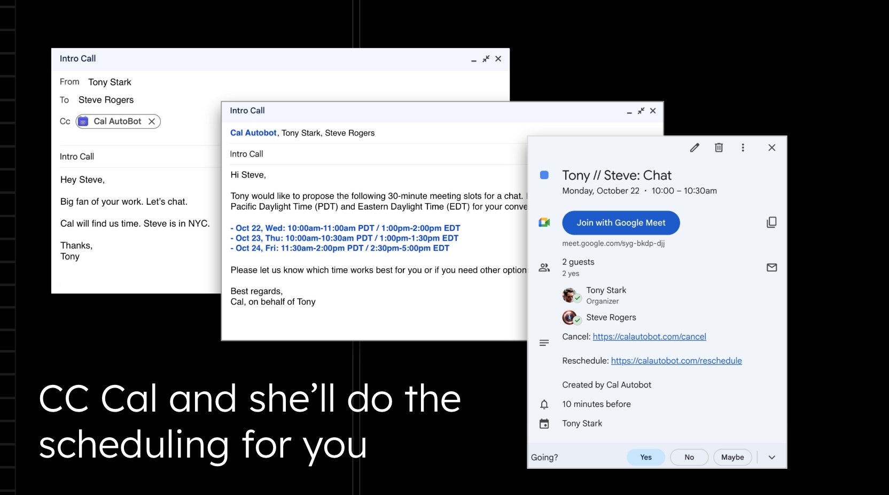
Task: Expand the Cal Autobot reply window to full screen
Action: tap(641, 111)
